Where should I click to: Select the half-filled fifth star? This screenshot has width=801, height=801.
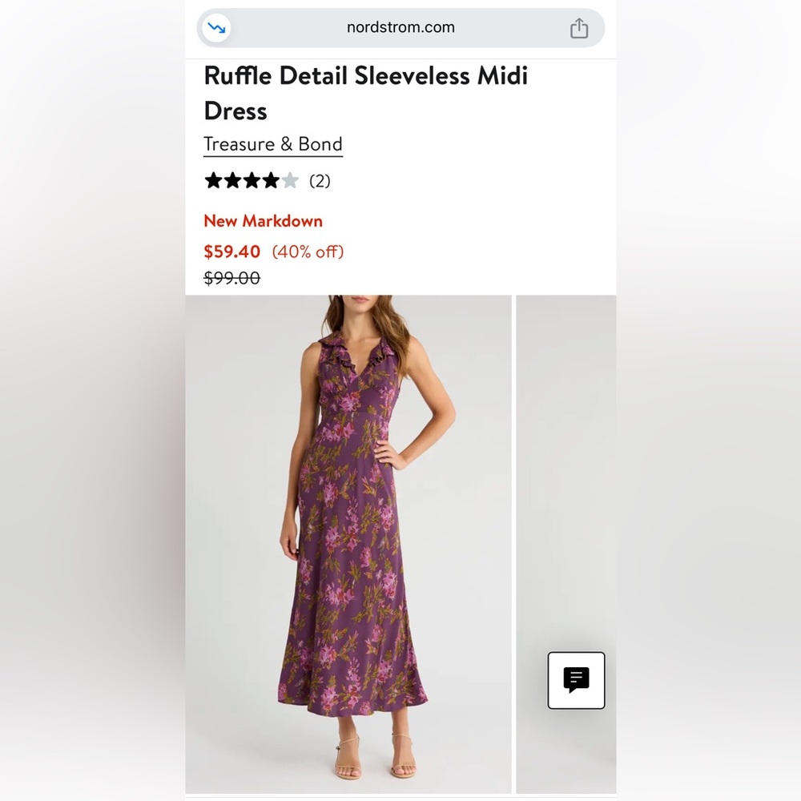click(x=289, y=180)
